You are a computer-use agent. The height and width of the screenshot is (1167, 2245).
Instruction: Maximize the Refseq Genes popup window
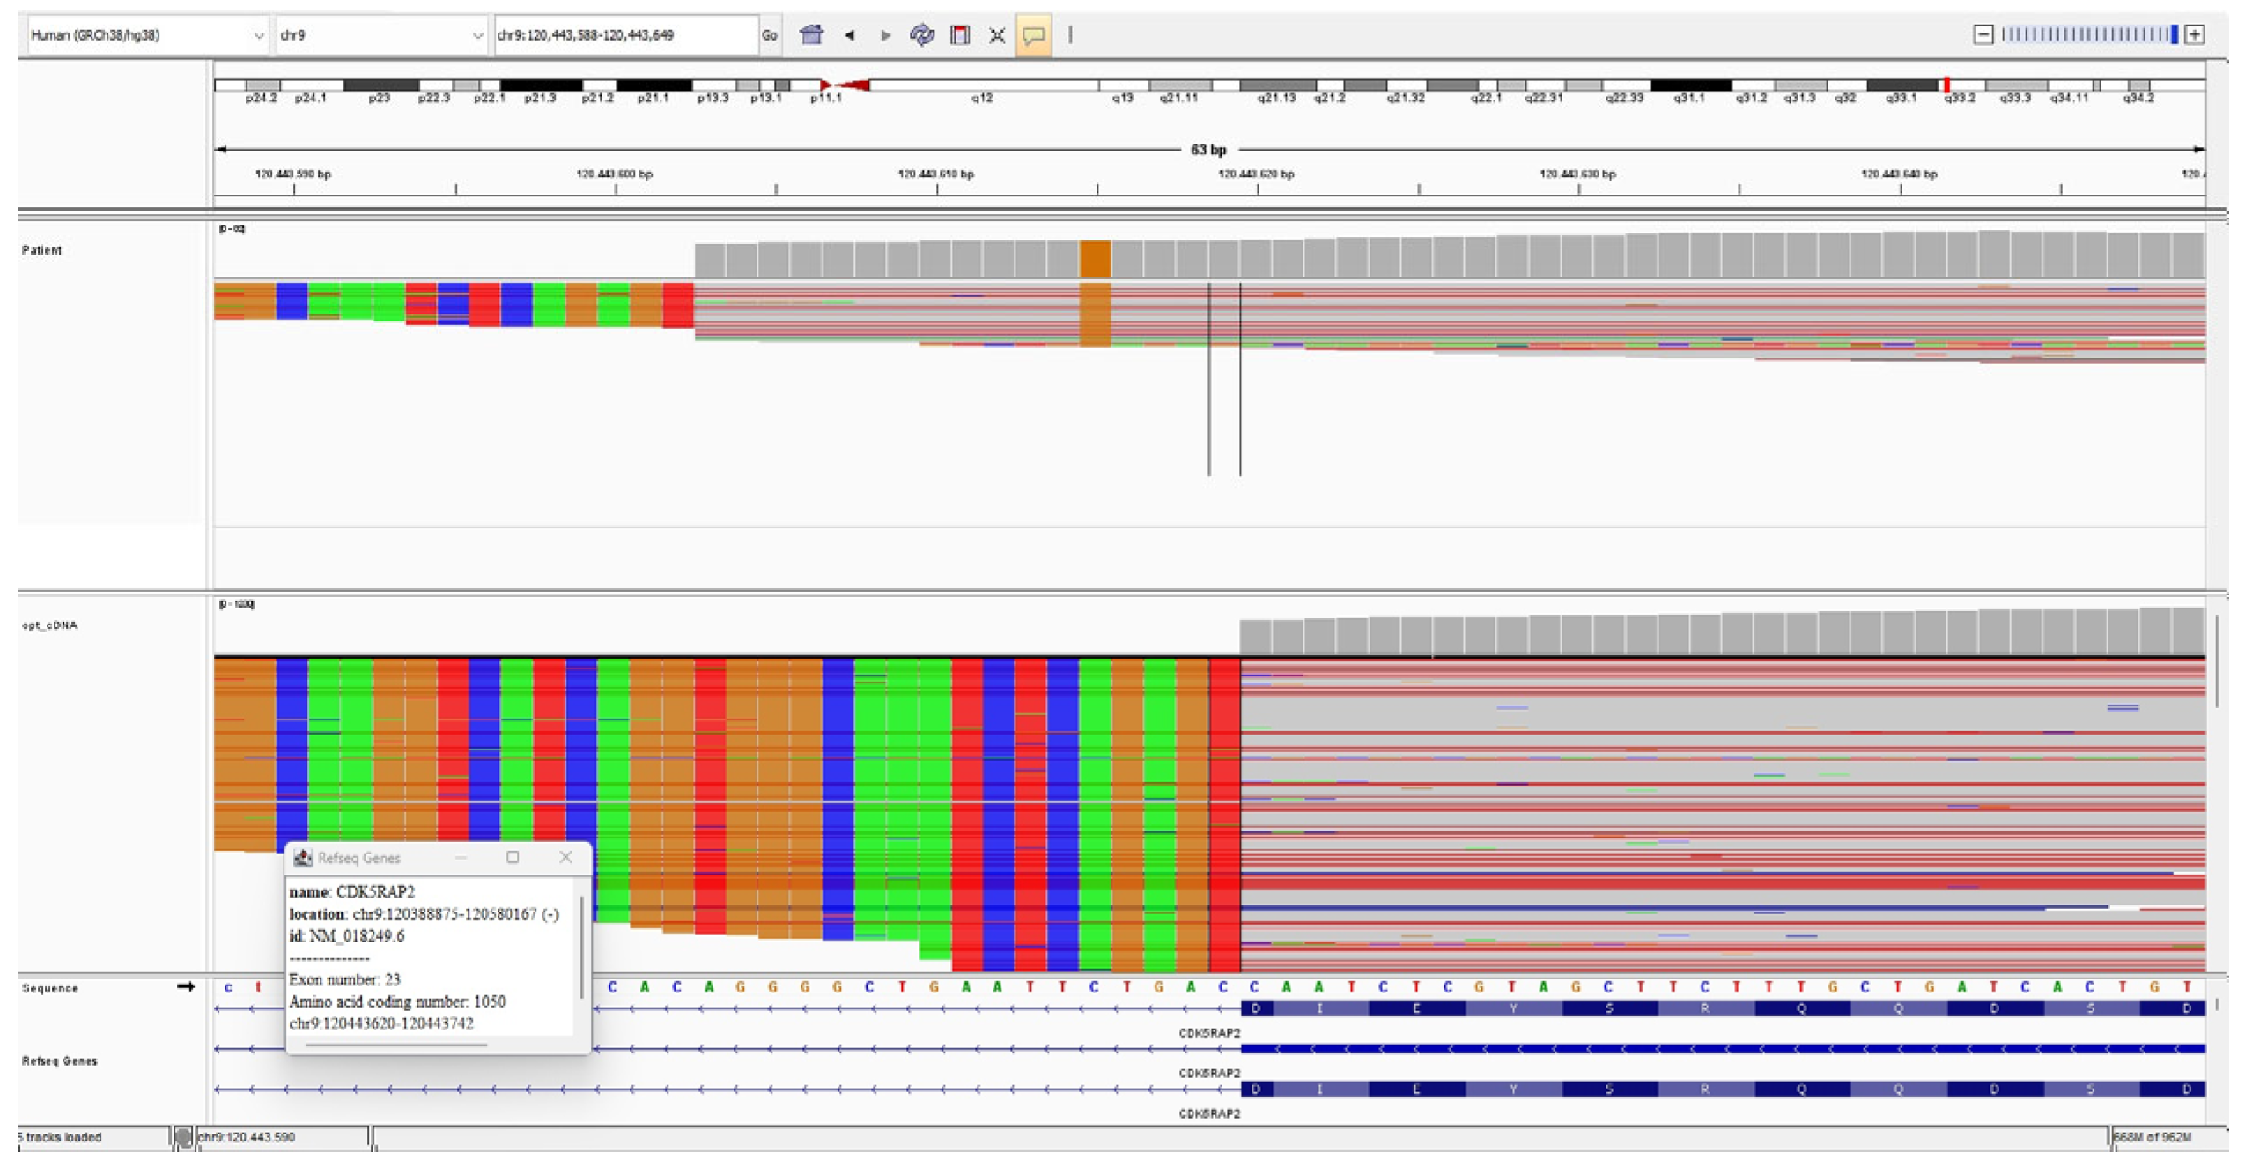[513, 857]
